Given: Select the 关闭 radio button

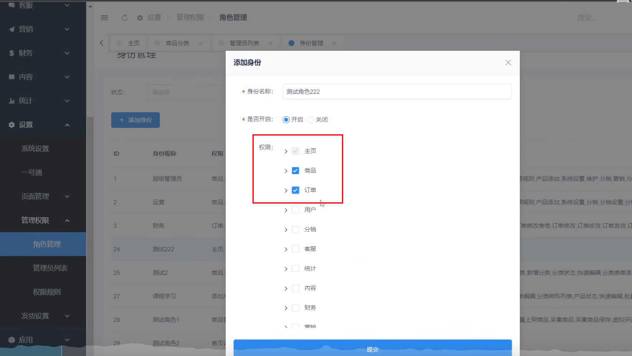Looking at the screenshot, I should (x=311, y=120).
